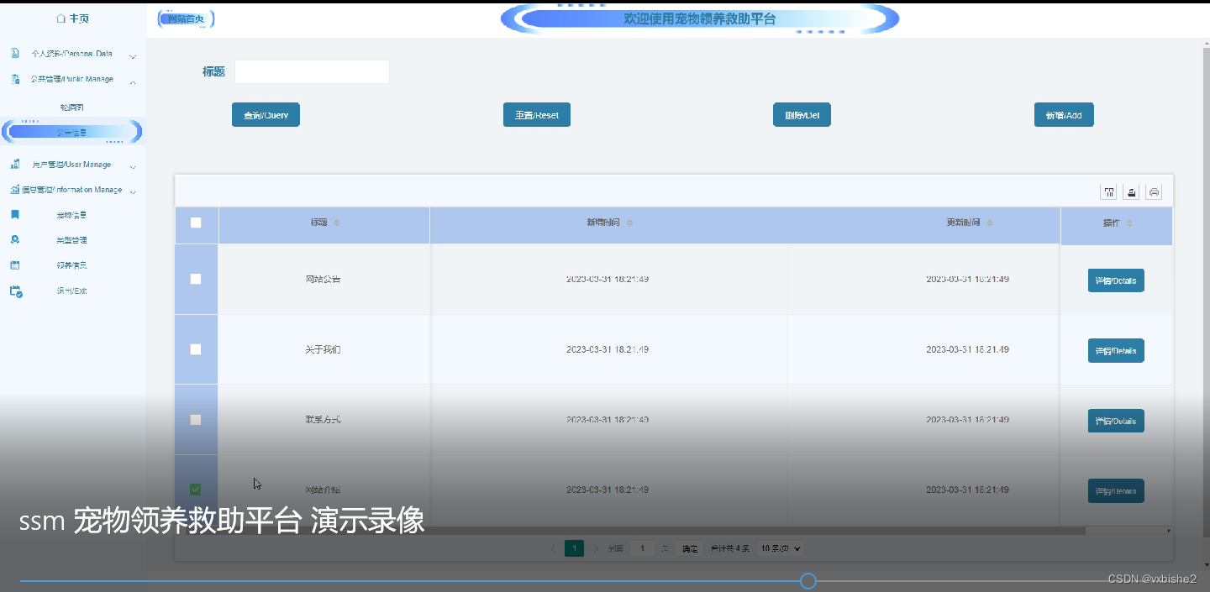Click the table export icon
1210x592 pixels.
click(x=1132, y=192)
